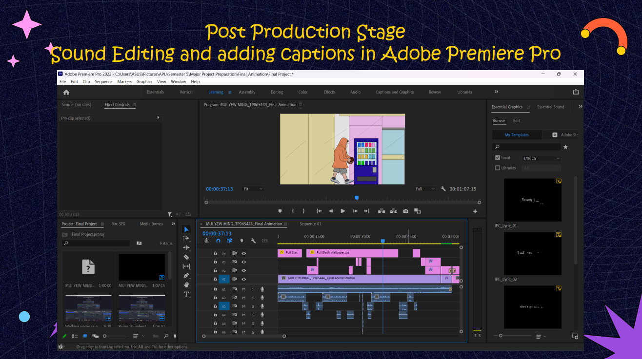Viewport: 642px width, 359px height.
Task: Mute audio track A1
Action: coord(243,289)
